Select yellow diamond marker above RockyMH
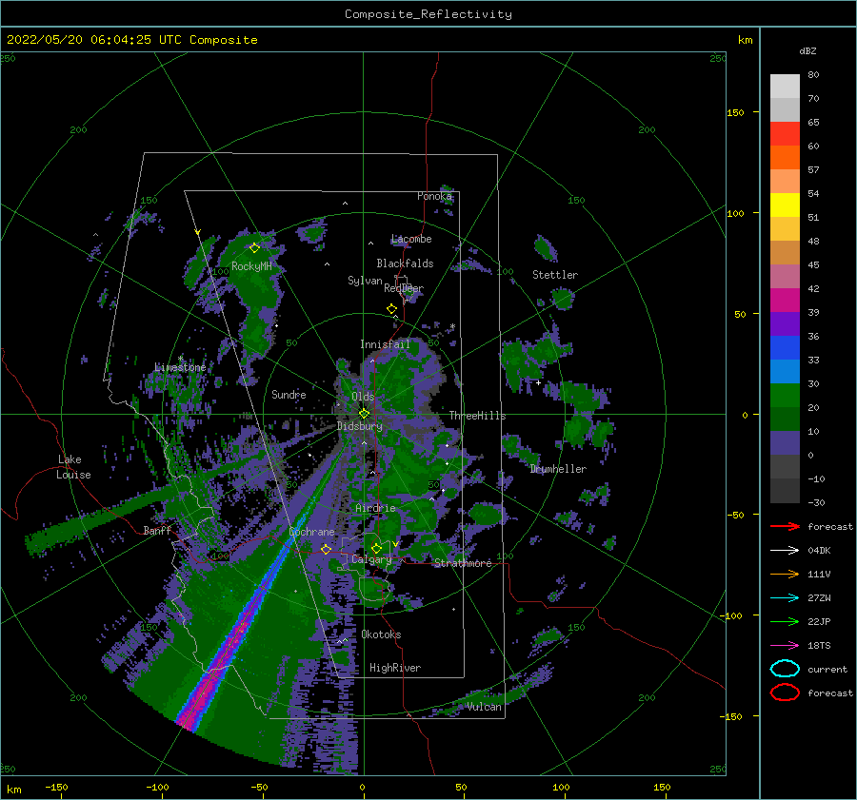 tap(254, 248)
